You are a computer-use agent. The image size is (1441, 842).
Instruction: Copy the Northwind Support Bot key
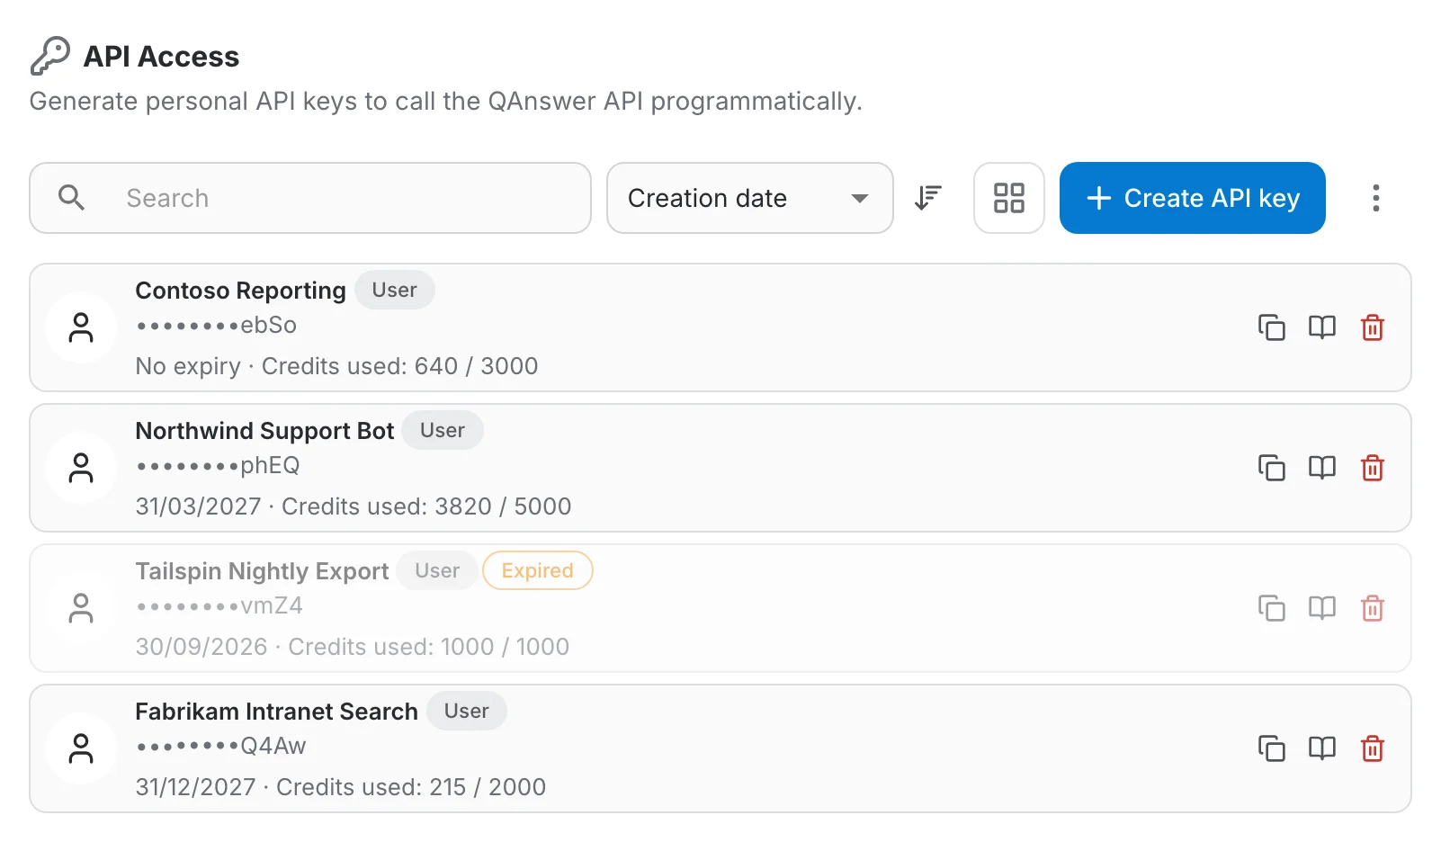coord(1271,468)
